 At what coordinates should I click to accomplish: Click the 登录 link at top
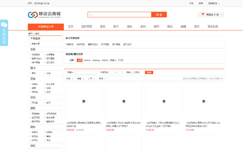pos(201,3)
